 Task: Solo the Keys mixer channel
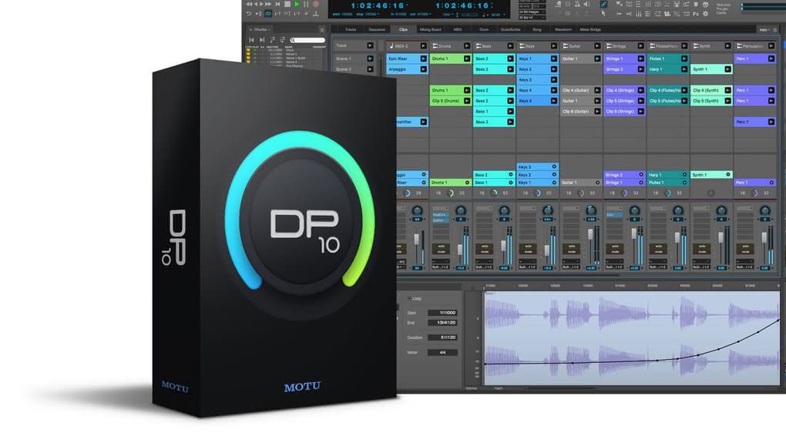528,246
